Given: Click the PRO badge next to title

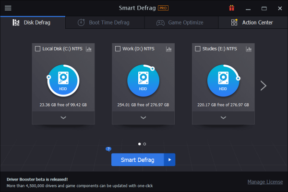Looking at the screenshot, I should point(163,8).
